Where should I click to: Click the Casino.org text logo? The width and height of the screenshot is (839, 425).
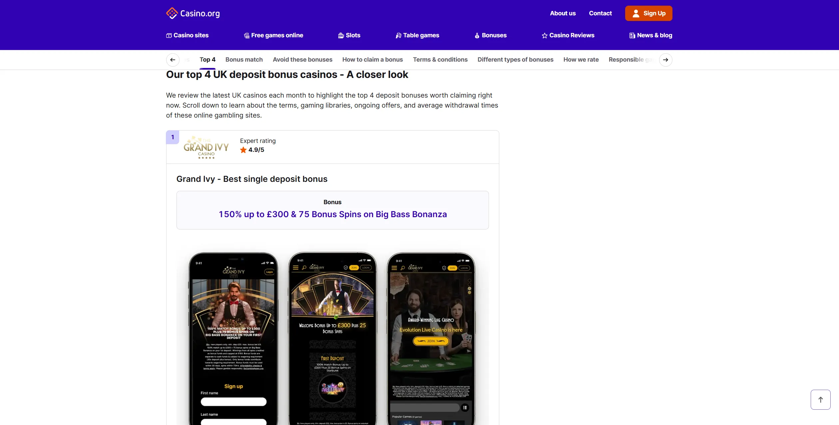(x=200, y=13)
